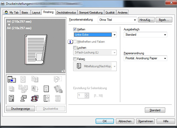Enable the Falzen checkbox

tap(75, 59)
